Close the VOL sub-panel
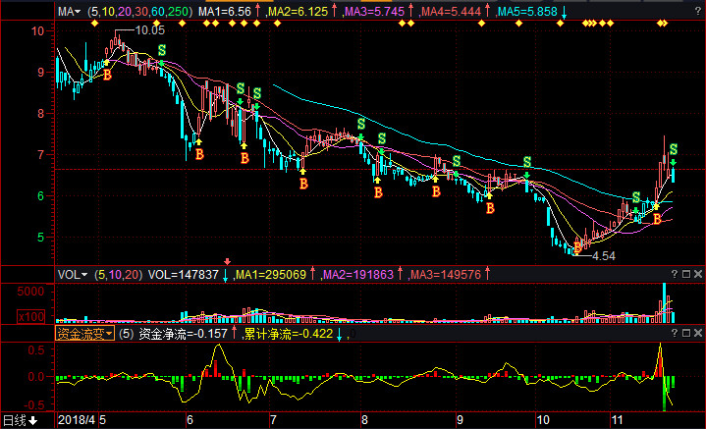706x429 pixels. [x=697, y=275]
